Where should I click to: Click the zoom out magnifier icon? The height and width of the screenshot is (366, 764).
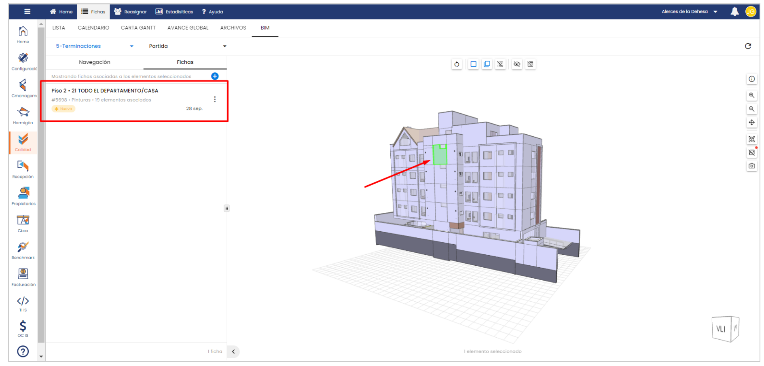pyautogui.click(x=751, y=109)
